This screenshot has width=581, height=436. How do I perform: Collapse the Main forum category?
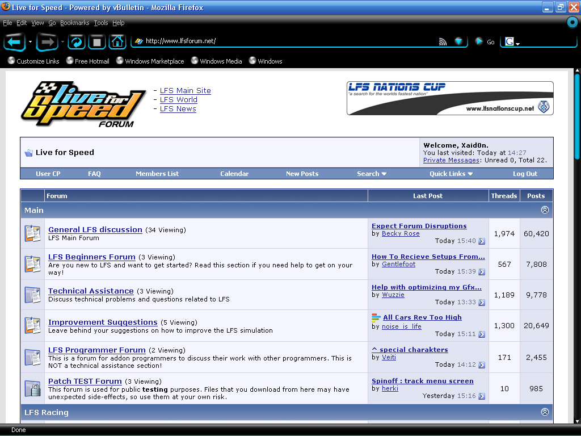tap(545, 210)
